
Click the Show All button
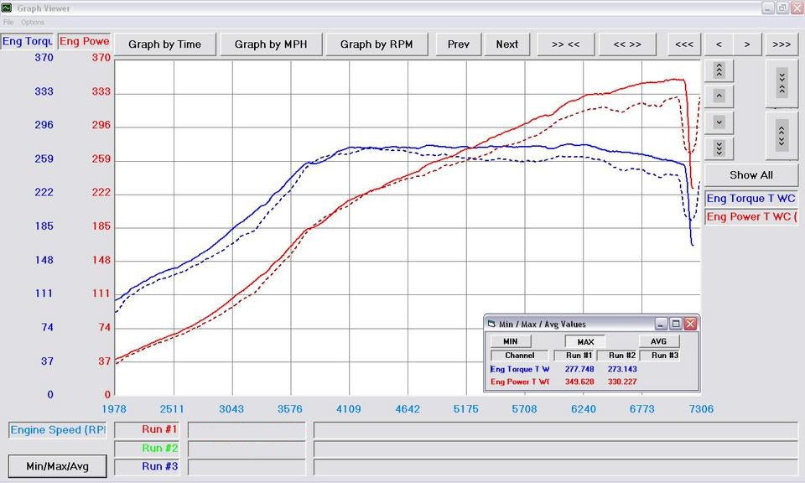click(750, 175)
